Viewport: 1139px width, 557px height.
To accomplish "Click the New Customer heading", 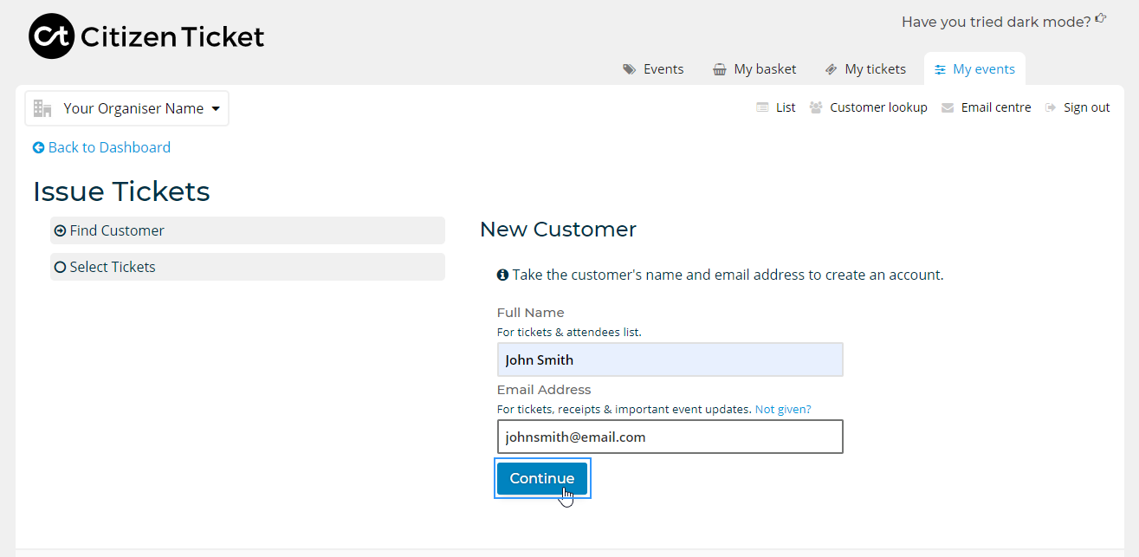I will pos(558,230).
